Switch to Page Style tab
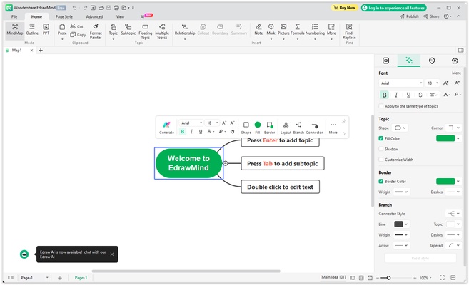The height and width of the screenshot is (285, 469). coord(64,16)
